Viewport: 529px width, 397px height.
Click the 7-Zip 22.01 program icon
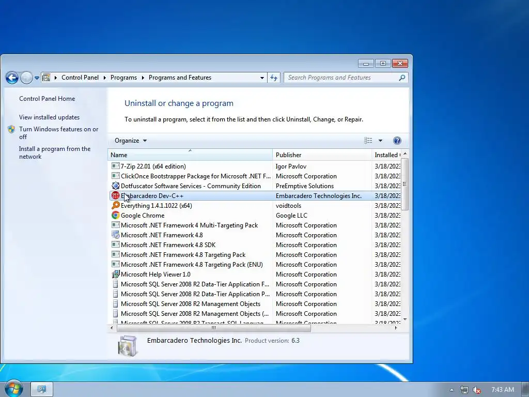point(115,166)
